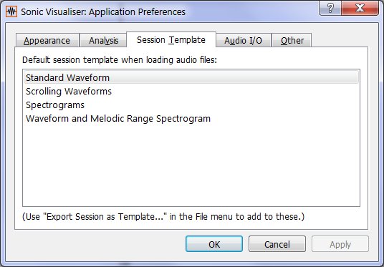Select Standard Waveform template
The height and width of the screenshot is (267, 384).
(191, 77)
